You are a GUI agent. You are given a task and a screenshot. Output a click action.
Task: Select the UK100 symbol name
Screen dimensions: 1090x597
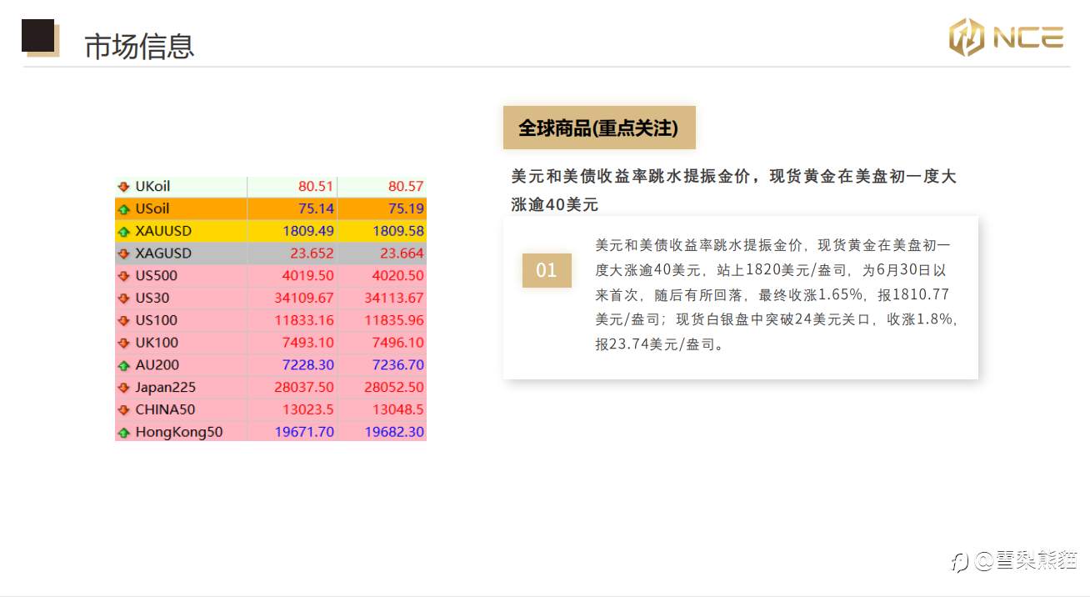[x=157, y=343]
